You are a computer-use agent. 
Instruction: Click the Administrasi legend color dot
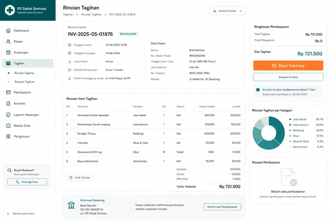tap(290, 147)
